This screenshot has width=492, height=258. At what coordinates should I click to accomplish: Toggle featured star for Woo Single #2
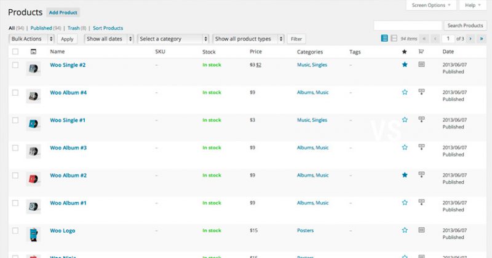click(405, 64)
